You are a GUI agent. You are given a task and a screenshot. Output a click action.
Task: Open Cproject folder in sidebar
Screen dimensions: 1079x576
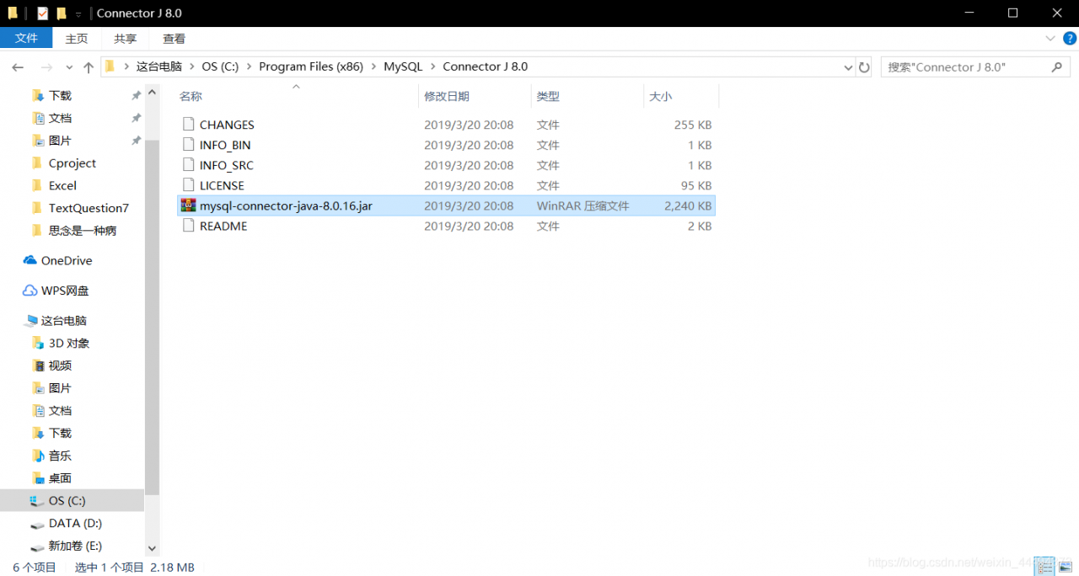[72, 163]
